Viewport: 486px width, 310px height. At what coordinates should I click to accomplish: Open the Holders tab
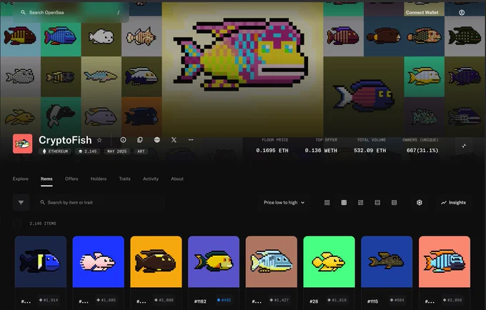point(99,179)
